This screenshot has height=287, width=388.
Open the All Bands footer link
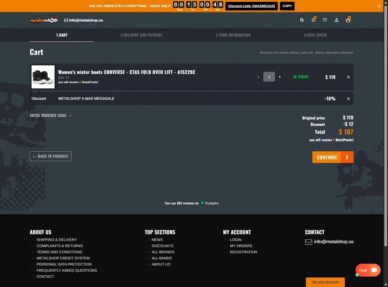click(x=162, y=258)
